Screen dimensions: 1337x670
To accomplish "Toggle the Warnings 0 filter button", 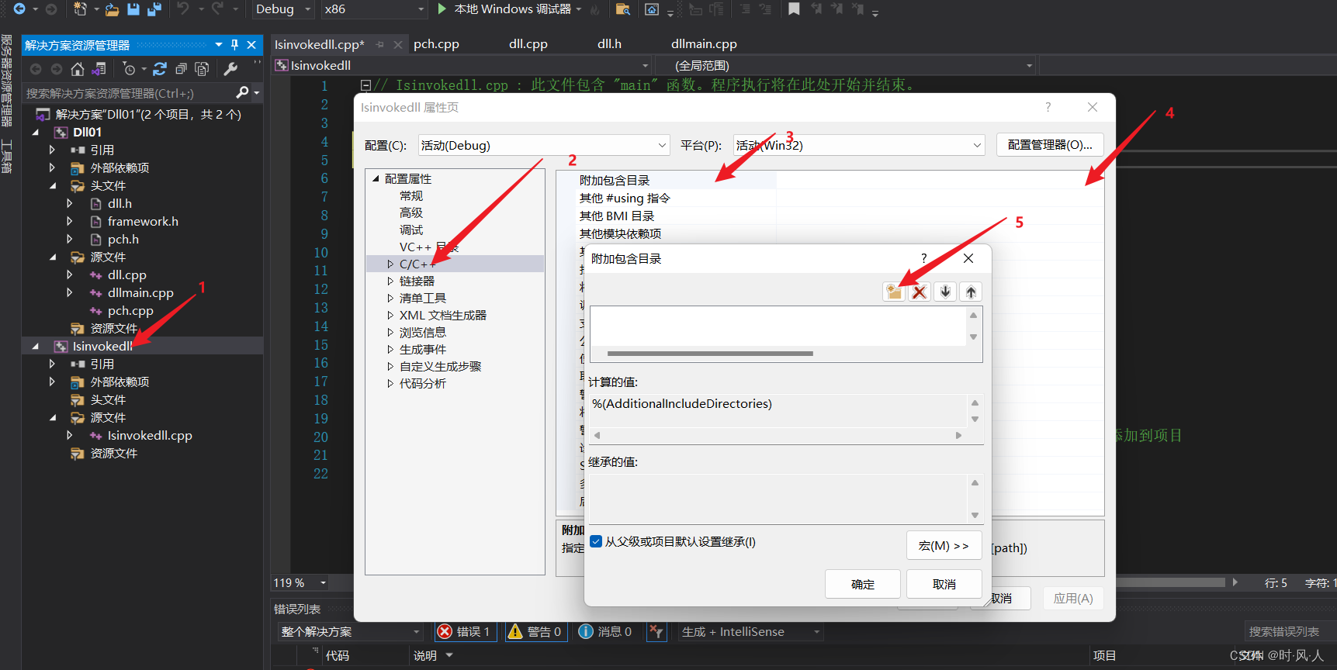I will pos(535,632).
